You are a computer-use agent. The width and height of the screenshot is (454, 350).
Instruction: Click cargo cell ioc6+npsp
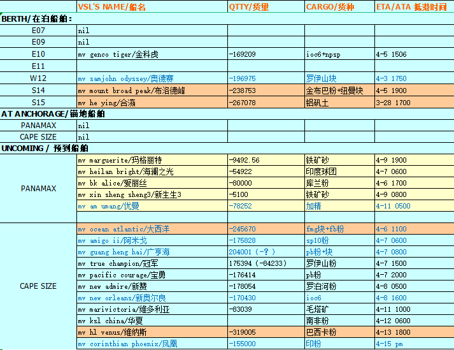coord(339,54)
